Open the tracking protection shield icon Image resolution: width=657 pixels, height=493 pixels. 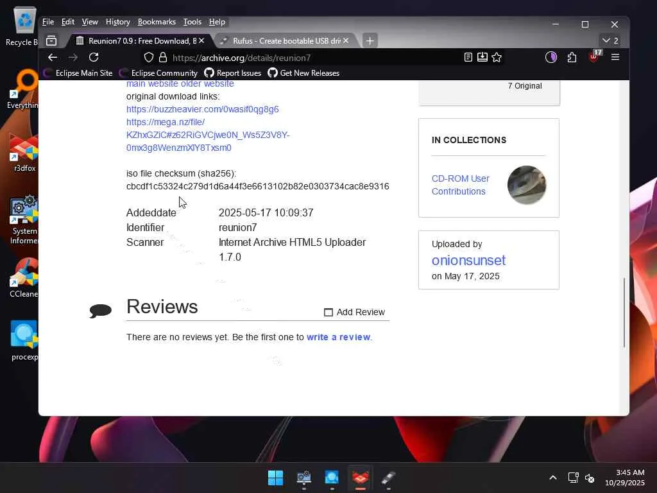149,57
